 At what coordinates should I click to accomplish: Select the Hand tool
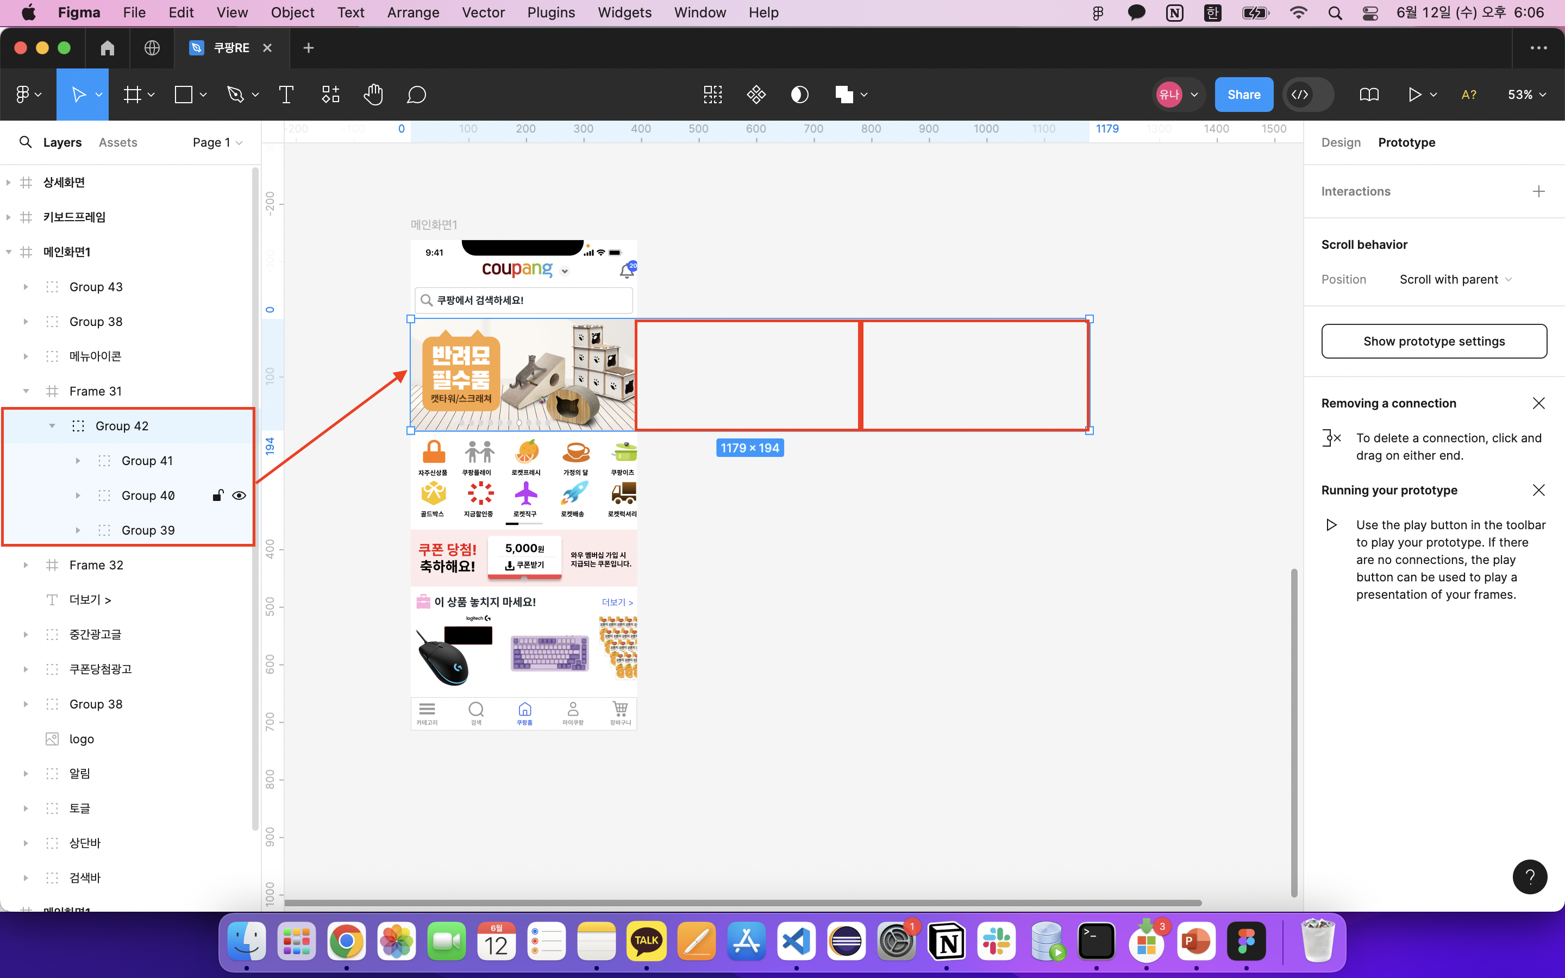coord(373,95)
